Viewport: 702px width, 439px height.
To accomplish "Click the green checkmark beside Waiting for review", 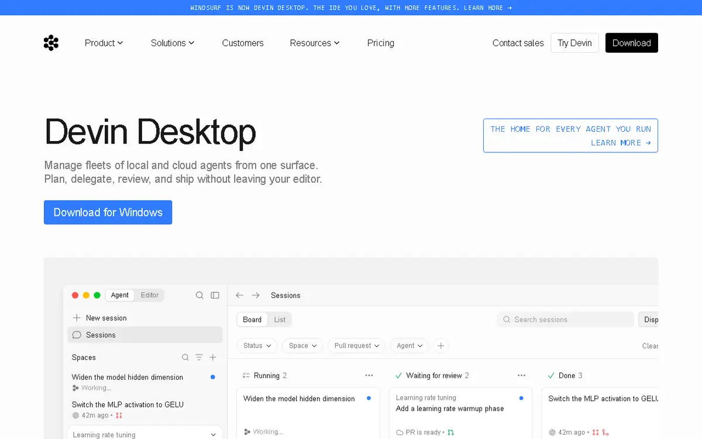I will coord(399,376).
